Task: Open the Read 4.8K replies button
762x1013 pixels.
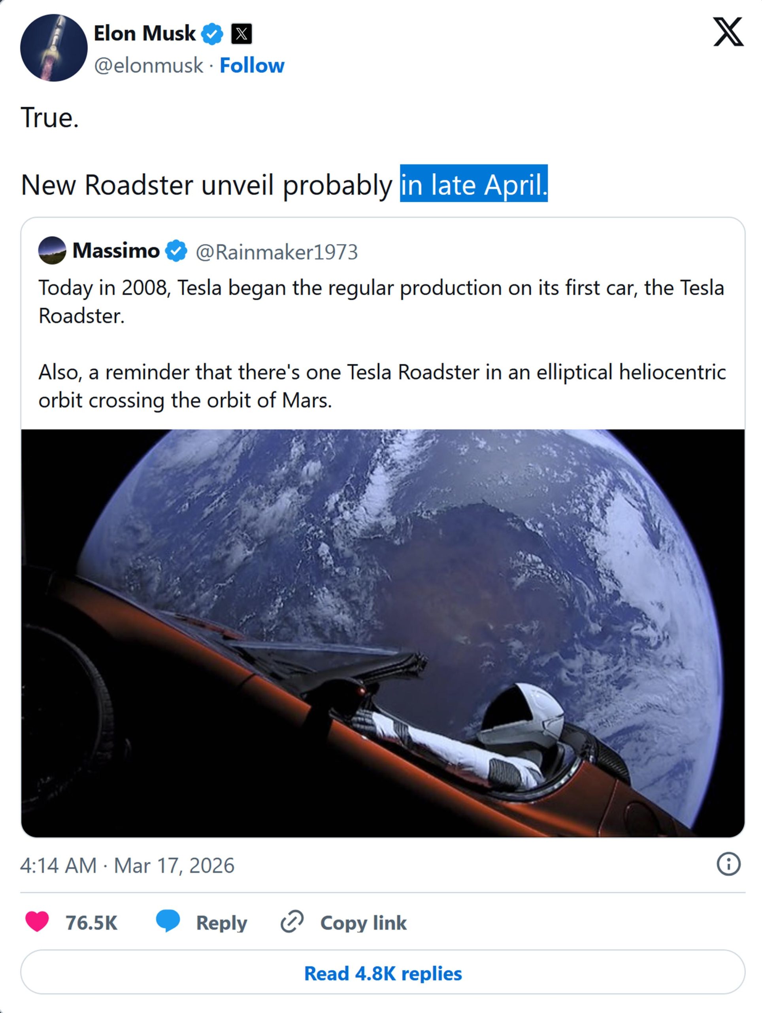Action: pyautogui.click(x=382, y=973)
